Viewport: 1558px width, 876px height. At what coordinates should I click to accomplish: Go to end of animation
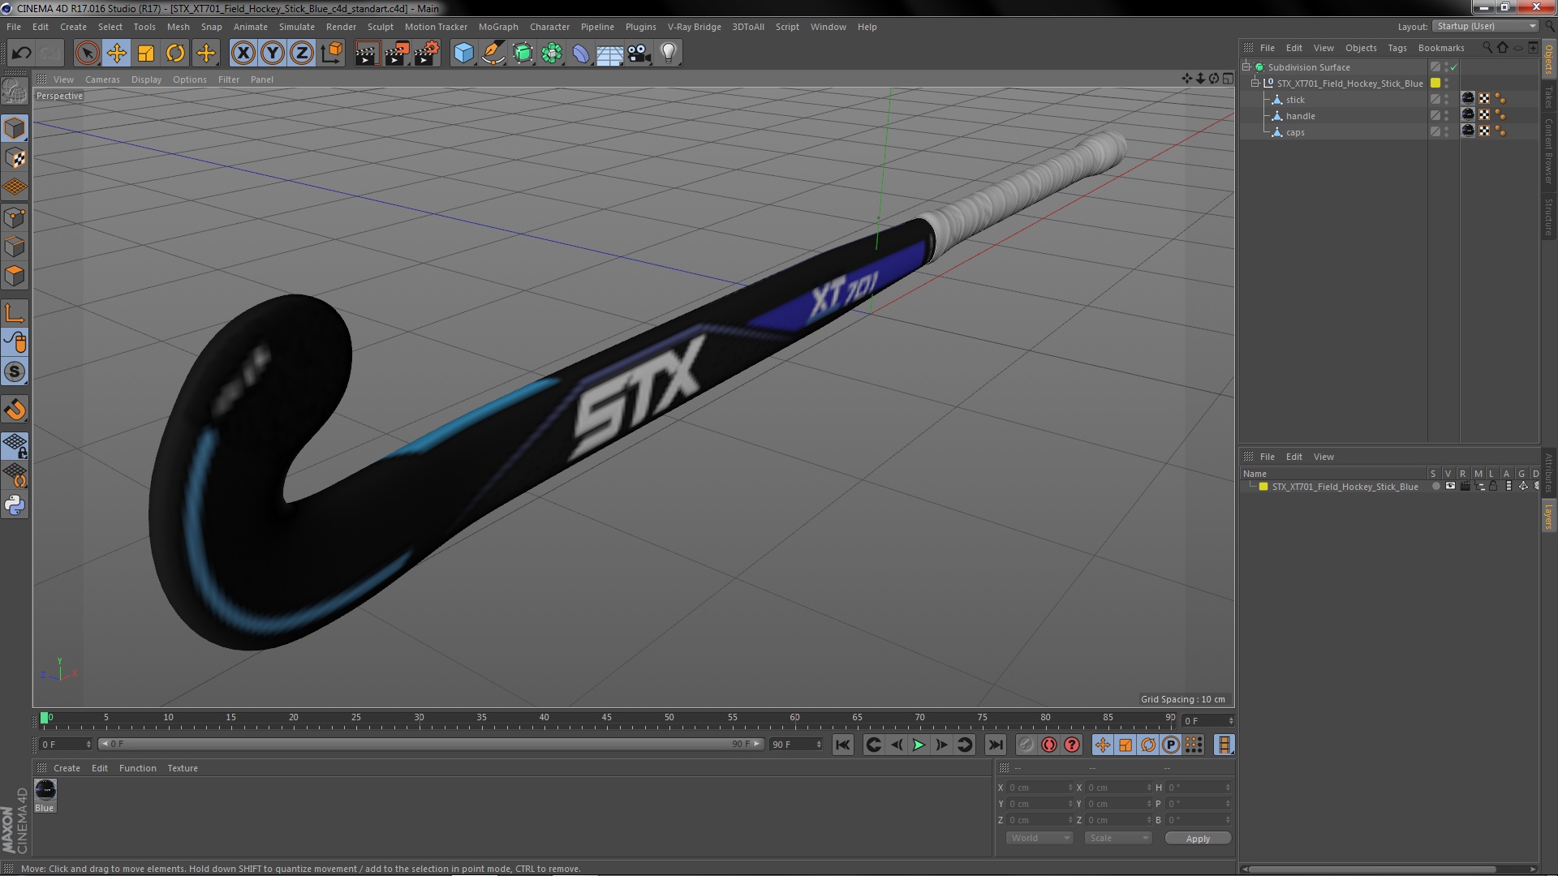(995, 745)
